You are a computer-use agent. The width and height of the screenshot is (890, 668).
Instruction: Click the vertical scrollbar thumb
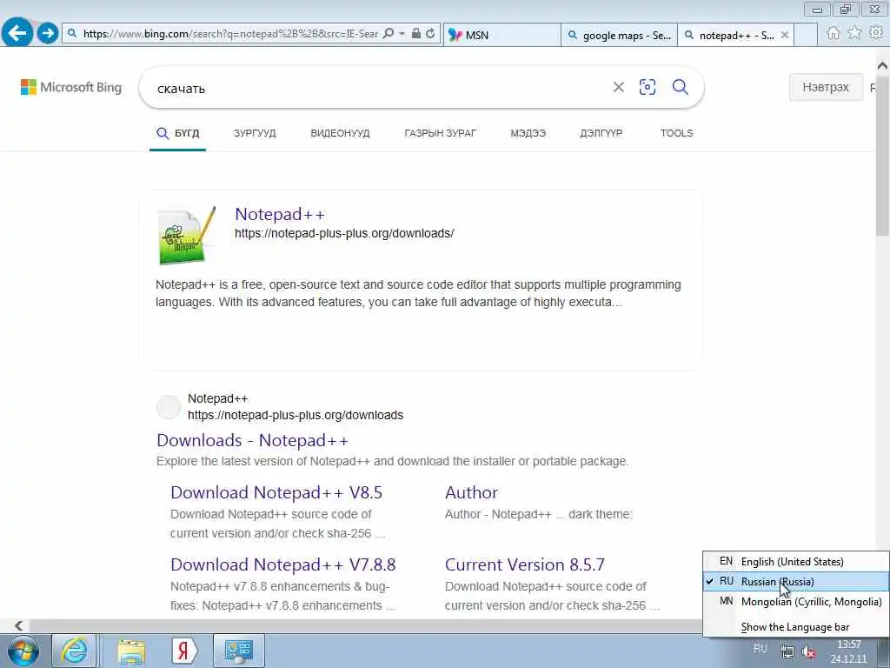pyautogui.click(x=883, y=155)
